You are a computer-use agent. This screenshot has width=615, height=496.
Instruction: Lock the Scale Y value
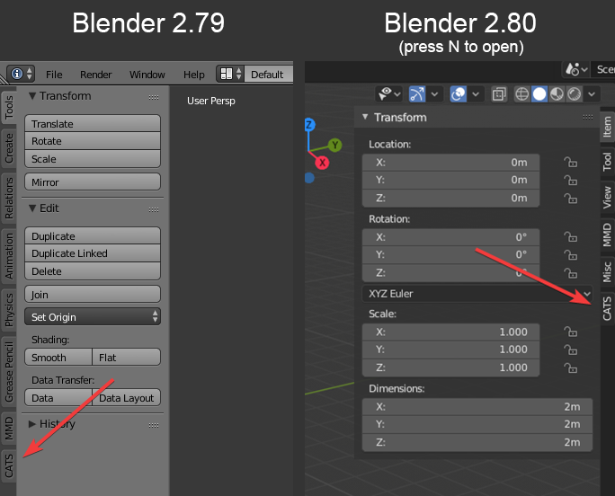[x=570, y=350]
